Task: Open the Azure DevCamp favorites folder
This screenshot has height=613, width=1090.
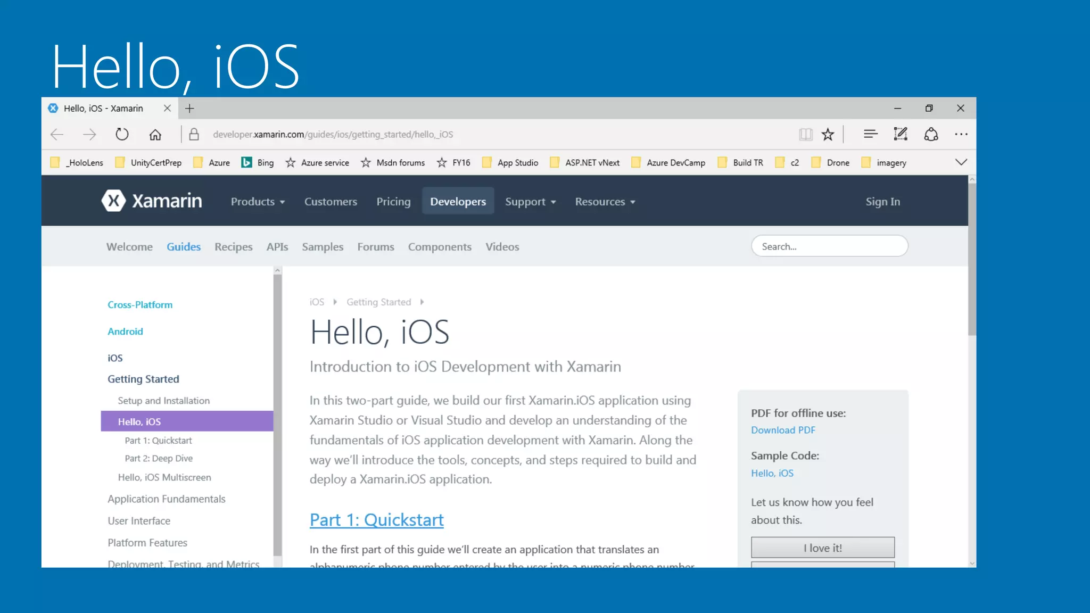Action: tap(668, 163)
